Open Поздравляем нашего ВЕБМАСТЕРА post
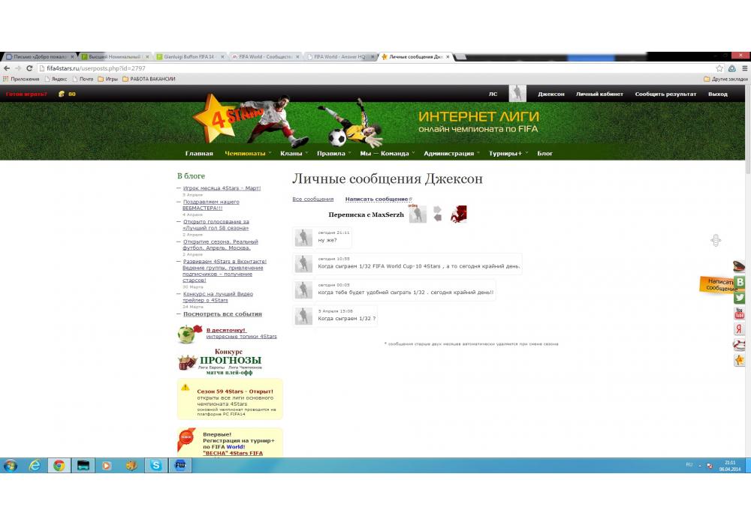751x525 pixels. (211, 205)
